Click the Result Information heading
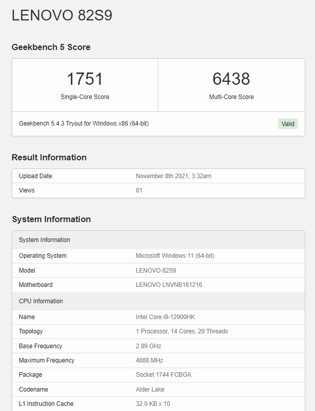The image size is (315, 411). (x=49, y=157)
